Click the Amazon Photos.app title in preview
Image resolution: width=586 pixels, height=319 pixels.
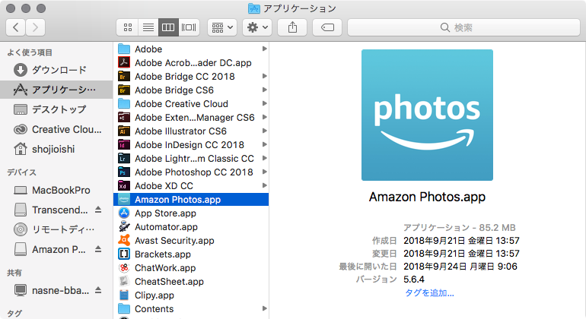tap(427, 197)
